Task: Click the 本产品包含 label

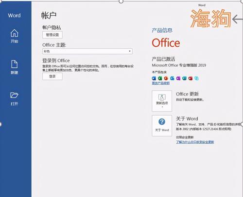Action: click(x=159, y=72)
